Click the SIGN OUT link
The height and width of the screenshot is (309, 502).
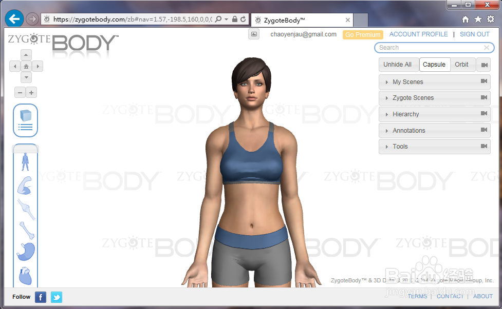click(475, 34)
